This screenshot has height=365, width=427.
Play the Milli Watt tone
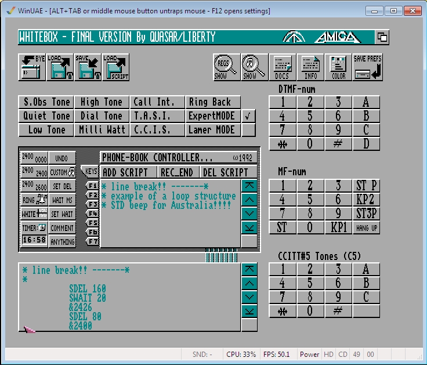click(x=102, y=130)
